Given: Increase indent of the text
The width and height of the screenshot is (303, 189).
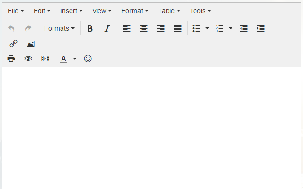Looking at the screenshot, I should pos(260,28).
